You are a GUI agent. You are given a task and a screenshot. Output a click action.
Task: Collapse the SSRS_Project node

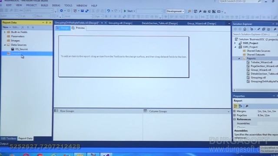tap(235, 47)
